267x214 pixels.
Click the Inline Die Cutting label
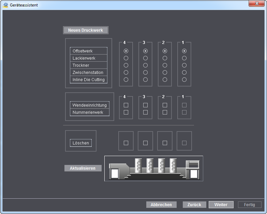pyautogui.click(x=89, y=80)
